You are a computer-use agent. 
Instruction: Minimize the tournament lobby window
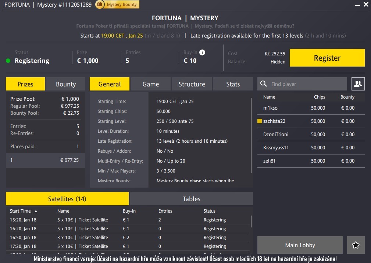pos(357,5)
